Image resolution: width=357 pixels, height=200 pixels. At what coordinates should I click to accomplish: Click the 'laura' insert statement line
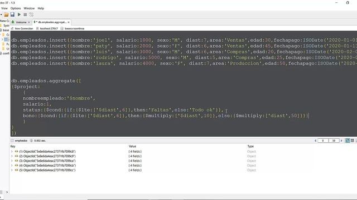pyautogui.click(x=184, y=63)
